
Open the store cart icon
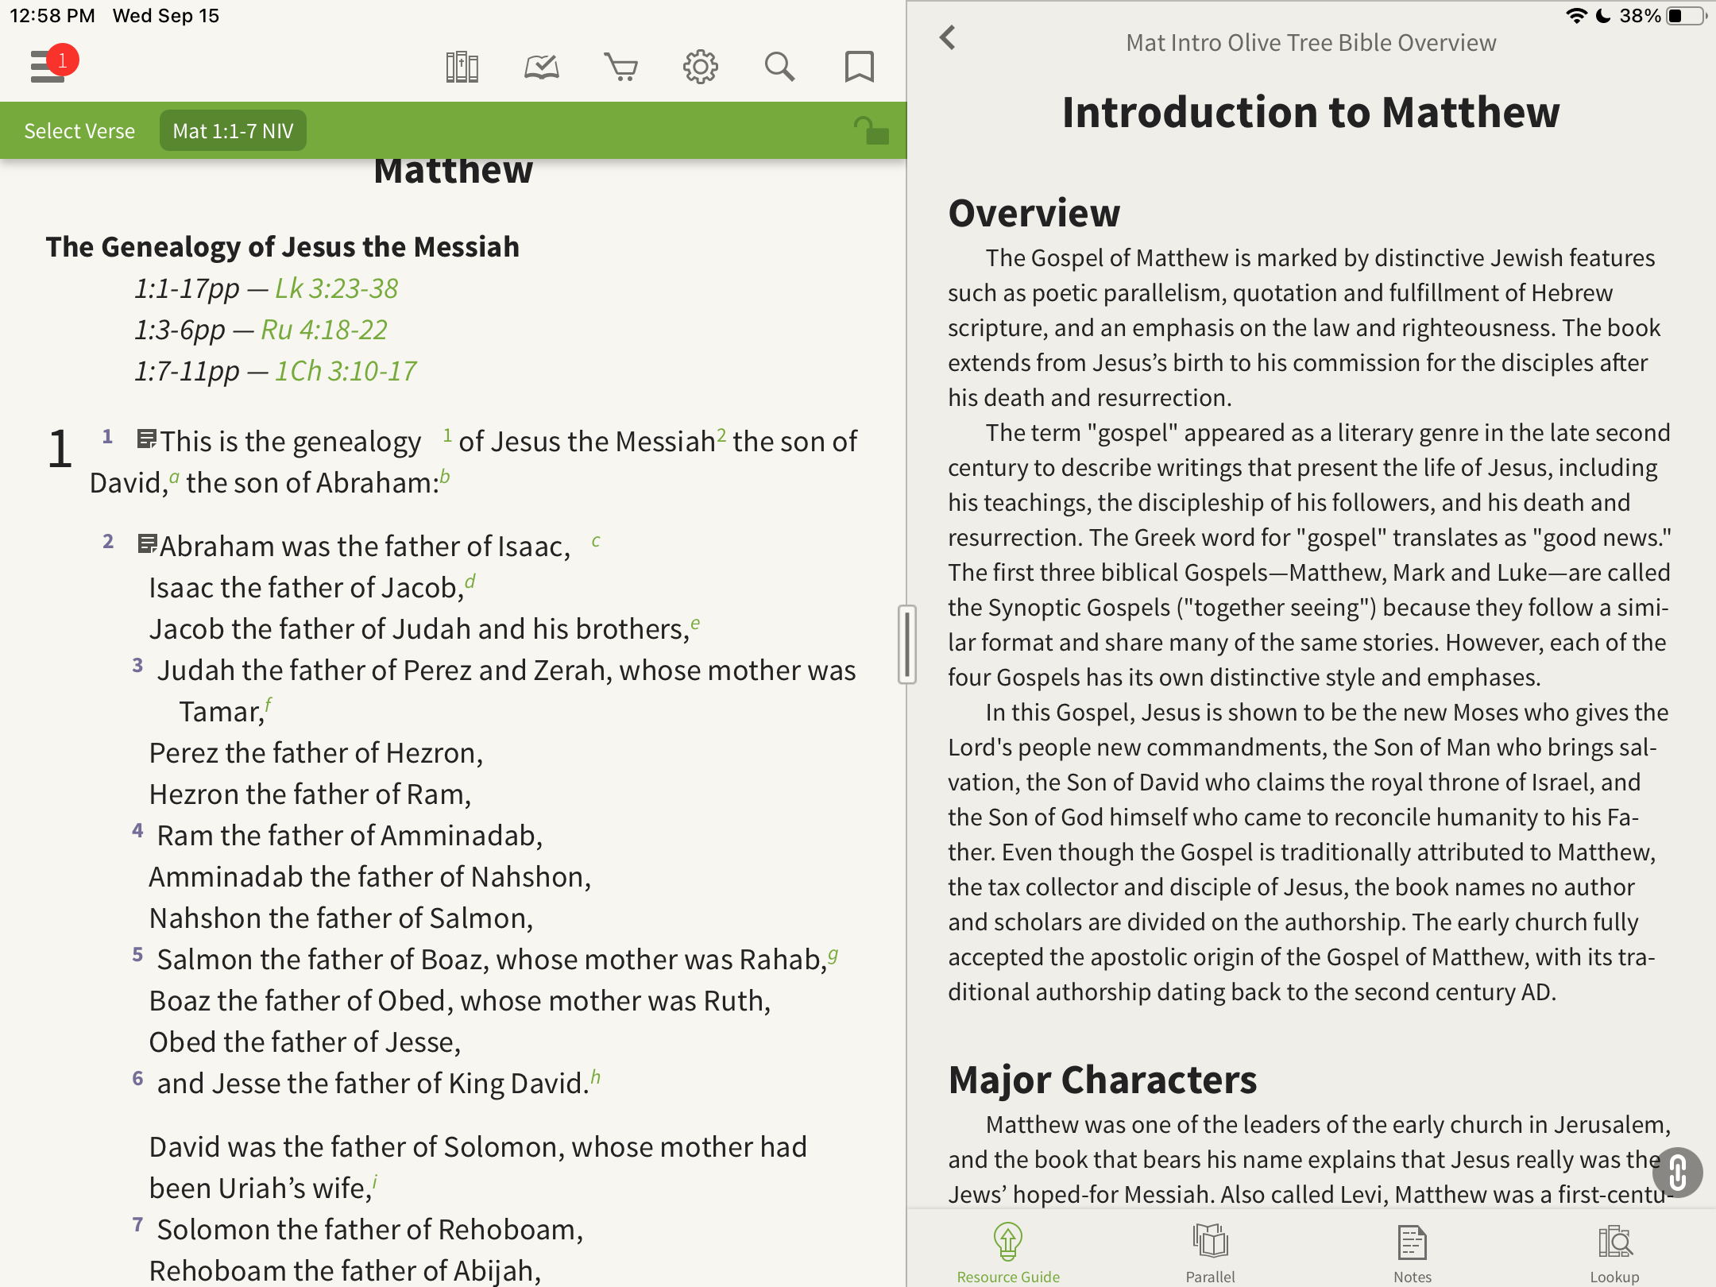click(621, 68)
